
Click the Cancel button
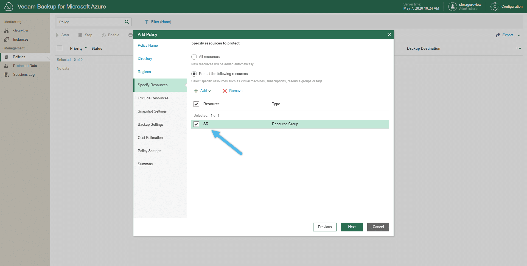tap(378, 227)
